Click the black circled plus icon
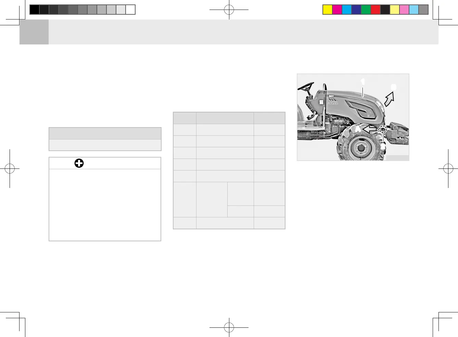The width and height of the screenshot is (458, 337). point(79,163)
